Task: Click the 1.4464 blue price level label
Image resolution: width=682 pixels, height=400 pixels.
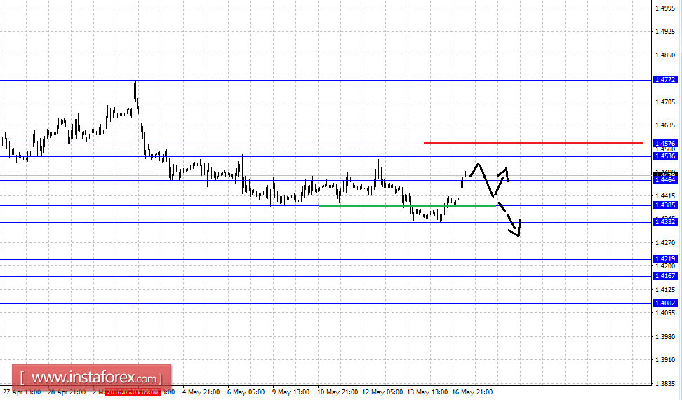Action: coord(665,180)
